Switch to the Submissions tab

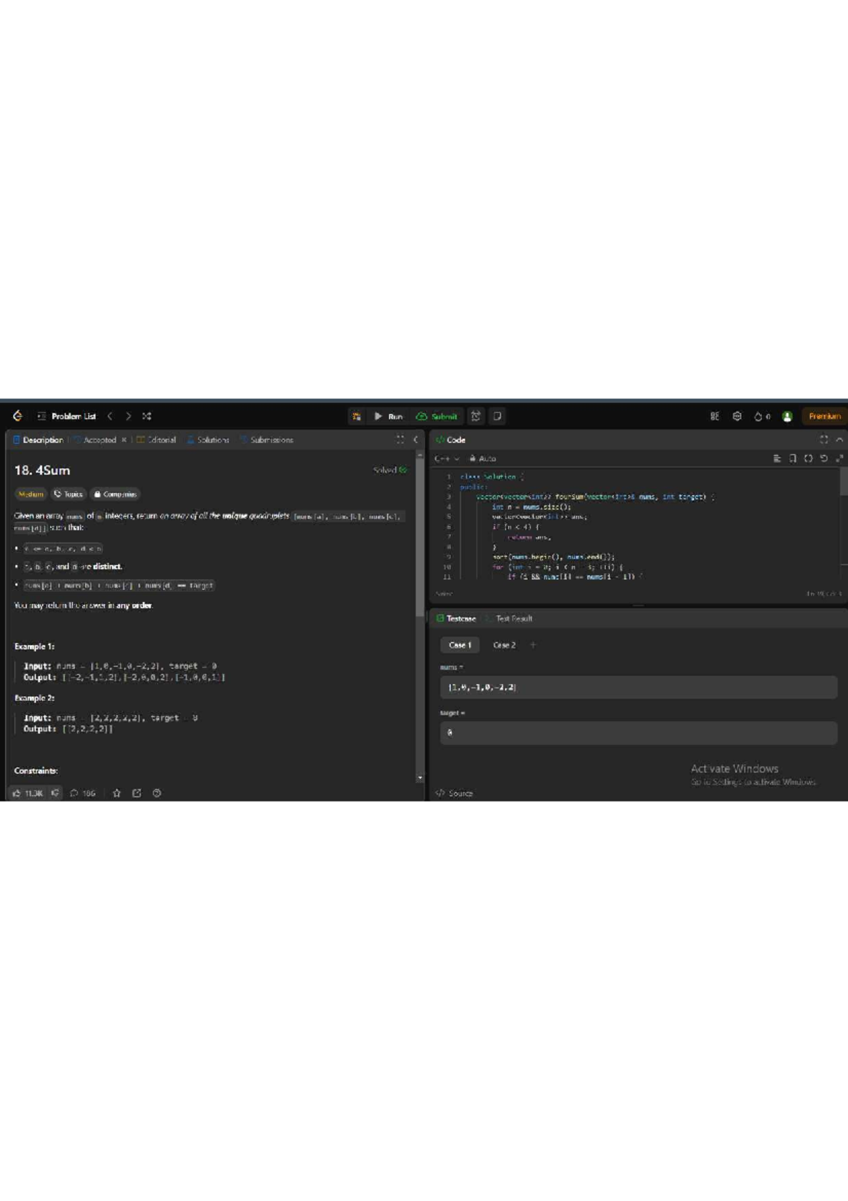[x=266, y=440]
